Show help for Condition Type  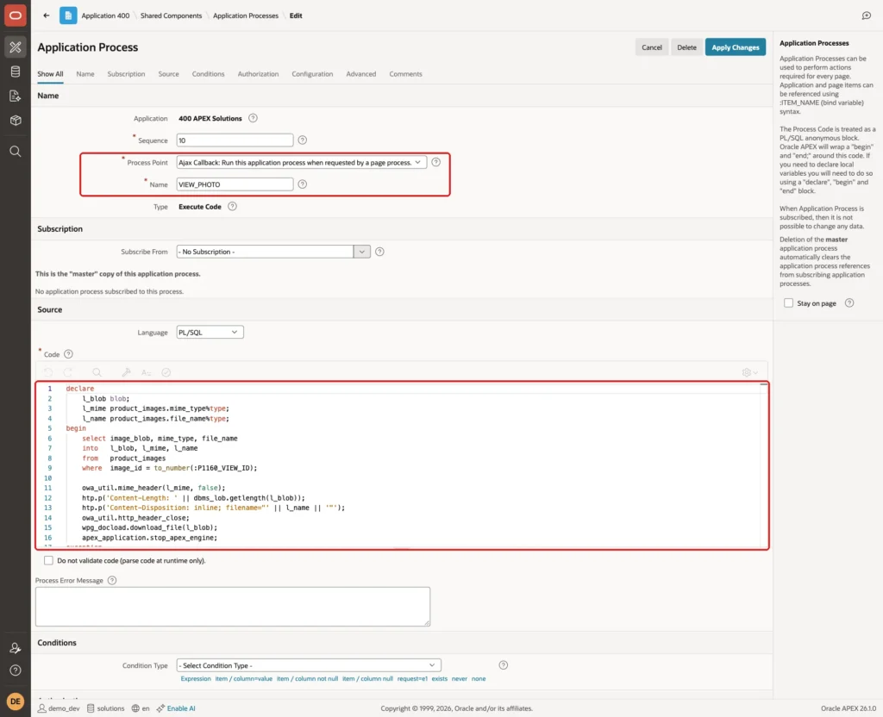click(504, 665)
